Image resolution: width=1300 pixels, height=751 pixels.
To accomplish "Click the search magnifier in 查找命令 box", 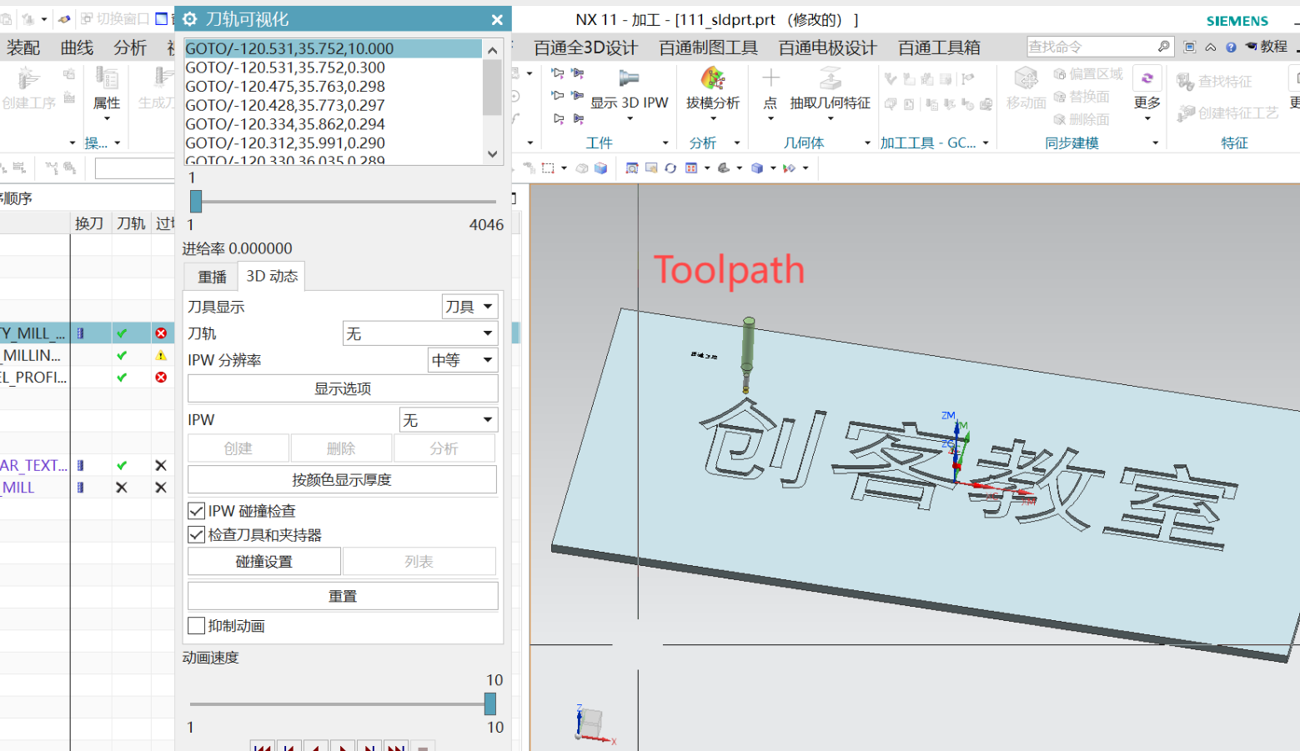I will pos(1163,47).
